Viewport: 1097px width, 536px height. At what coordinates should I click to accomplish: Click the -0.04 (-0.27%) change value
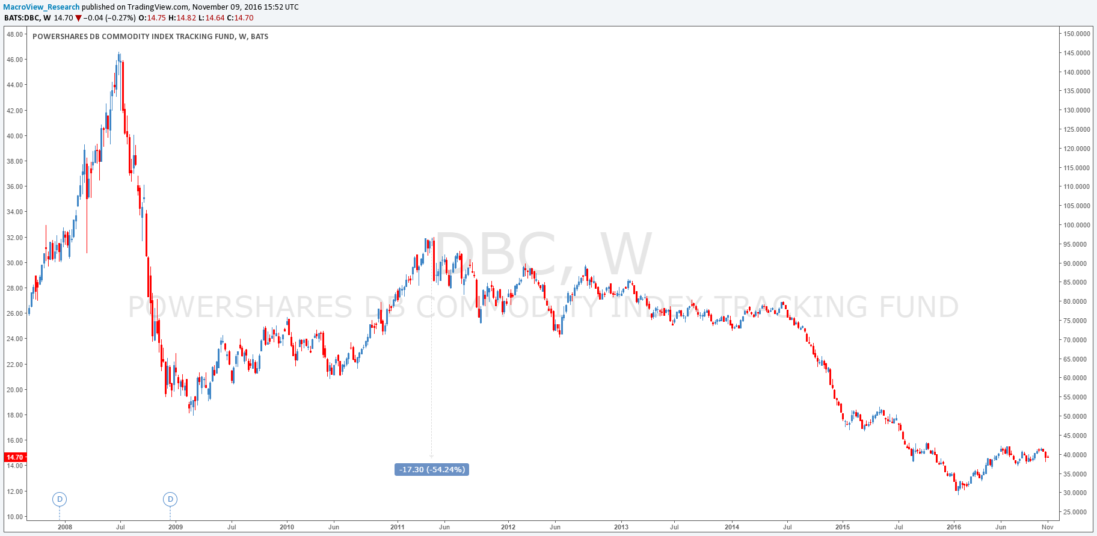110,18
